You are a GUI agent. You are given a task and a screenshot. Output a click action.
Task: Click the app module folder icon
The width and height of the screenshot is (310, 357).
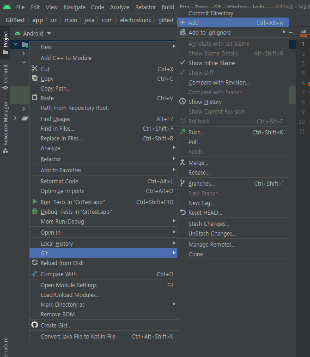25,44
